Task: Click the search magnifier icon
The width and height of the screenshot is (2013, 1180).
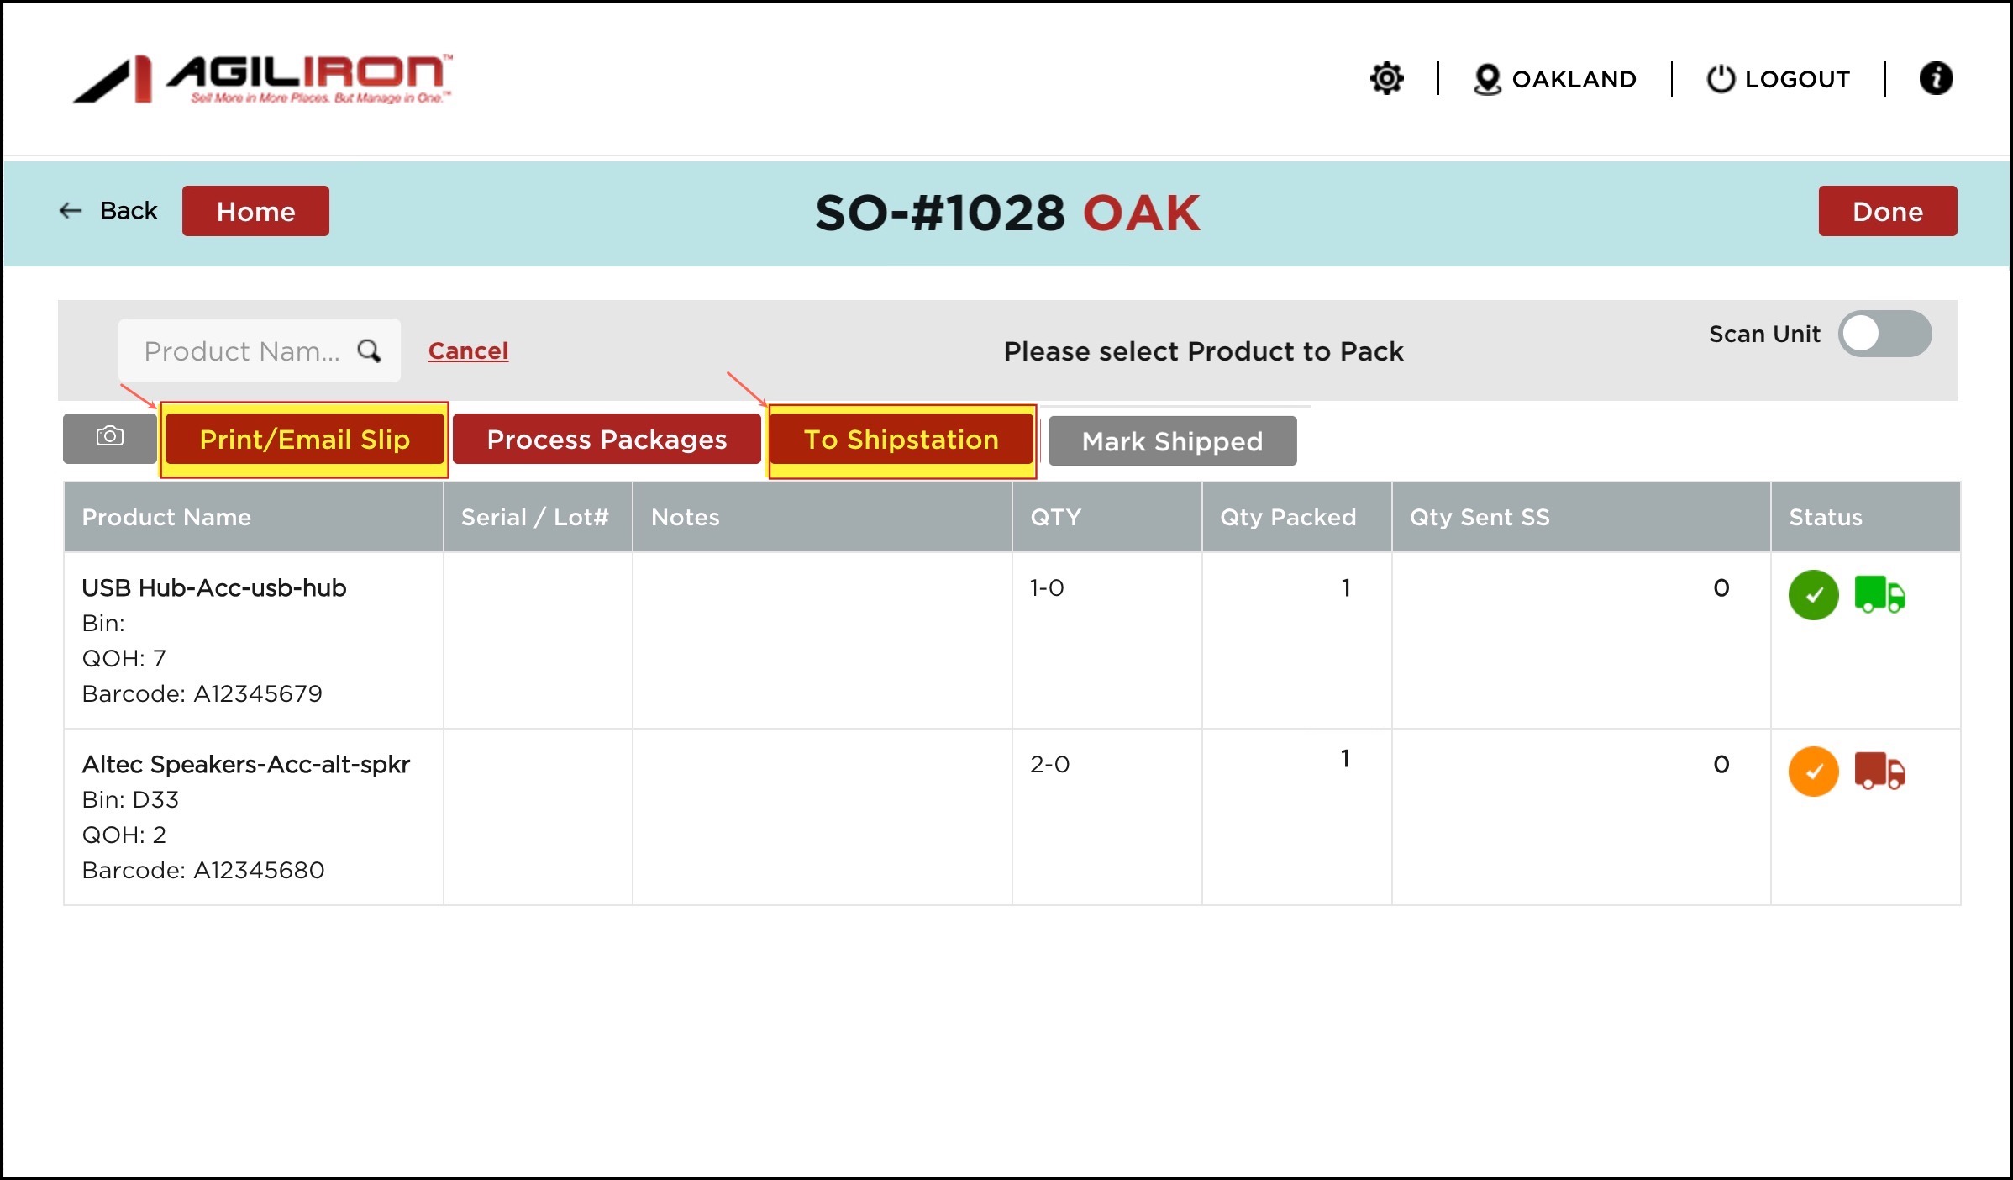Action: [369, 350]
